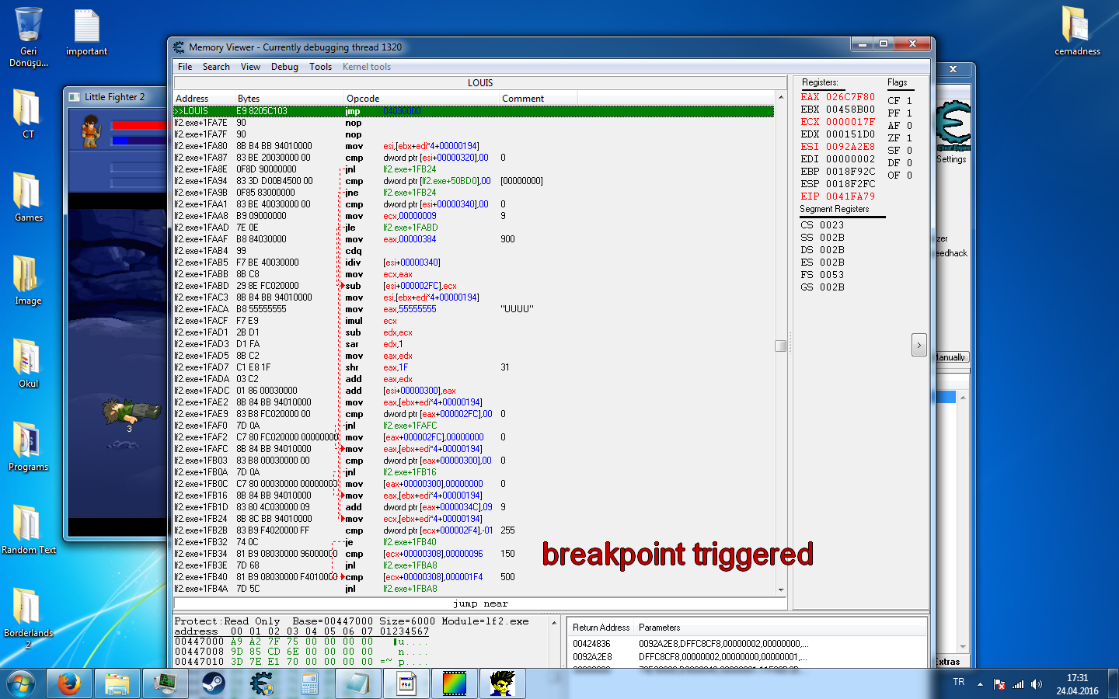Open the Tools menu
This screenshot has width=1119, height=699.
(x=320, y=67)
